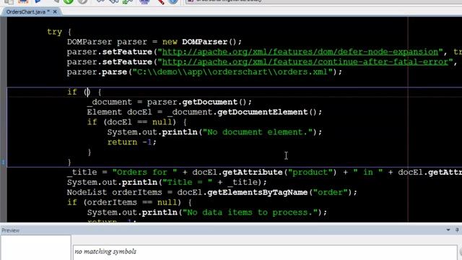Click the "Title = " println string
The image size is (462, 260).
pos(187,182)
